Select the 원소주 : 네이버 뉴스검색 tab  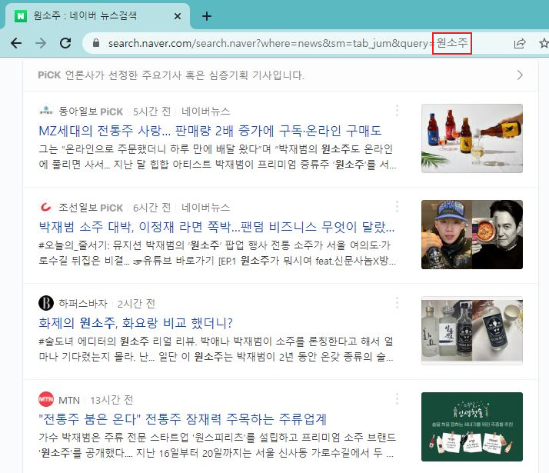[98, 15]
